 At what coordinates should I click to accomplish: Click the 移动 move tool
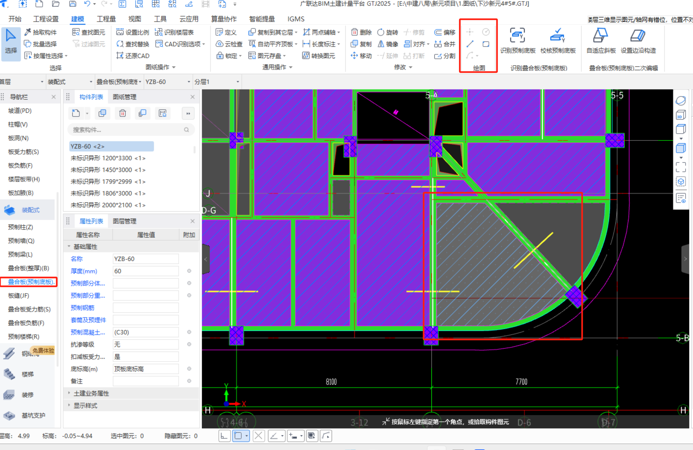361,56
